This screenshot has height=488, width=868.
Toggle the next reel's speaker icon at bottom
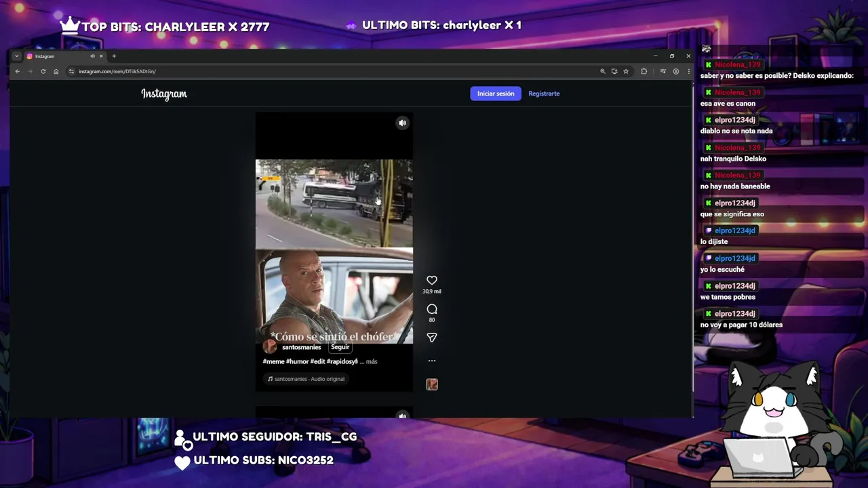tap(402, 415)
